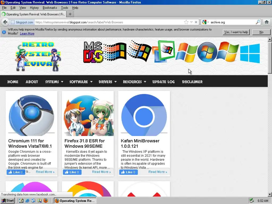Open the Windows Start menu
Screen dimensions: 272x204
click(7, 201)
